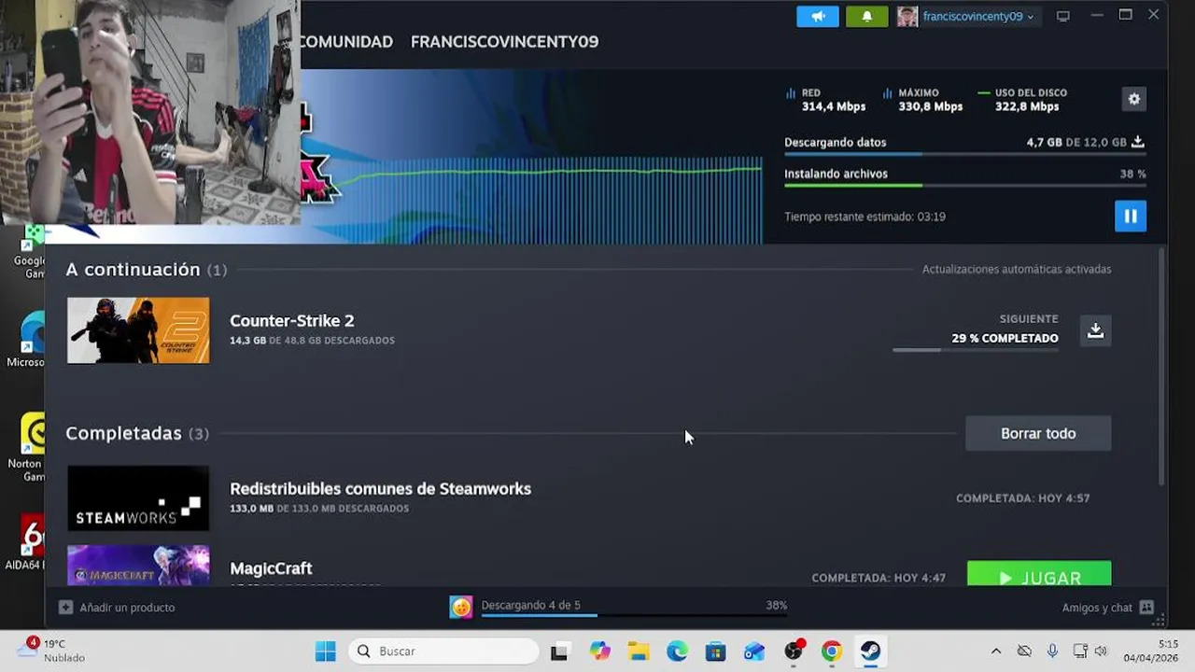1195x672 pixels.
Task: Open OBS Studio from taskbar
Action: pos(794,651)
